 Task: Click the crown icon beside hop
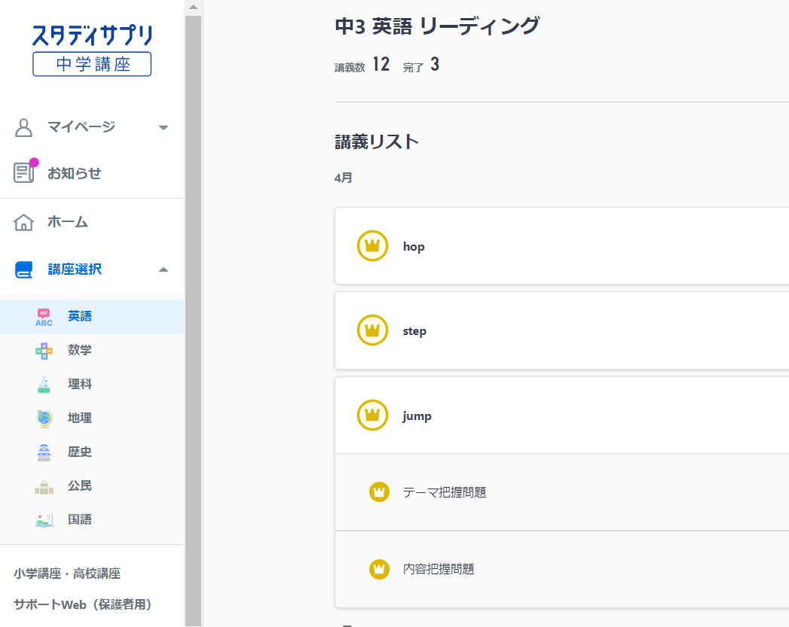[x=372, y=245]
